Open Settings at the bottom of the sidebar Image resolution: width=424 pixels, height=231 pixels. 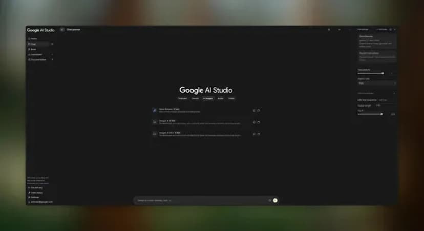tap(34, 197)
